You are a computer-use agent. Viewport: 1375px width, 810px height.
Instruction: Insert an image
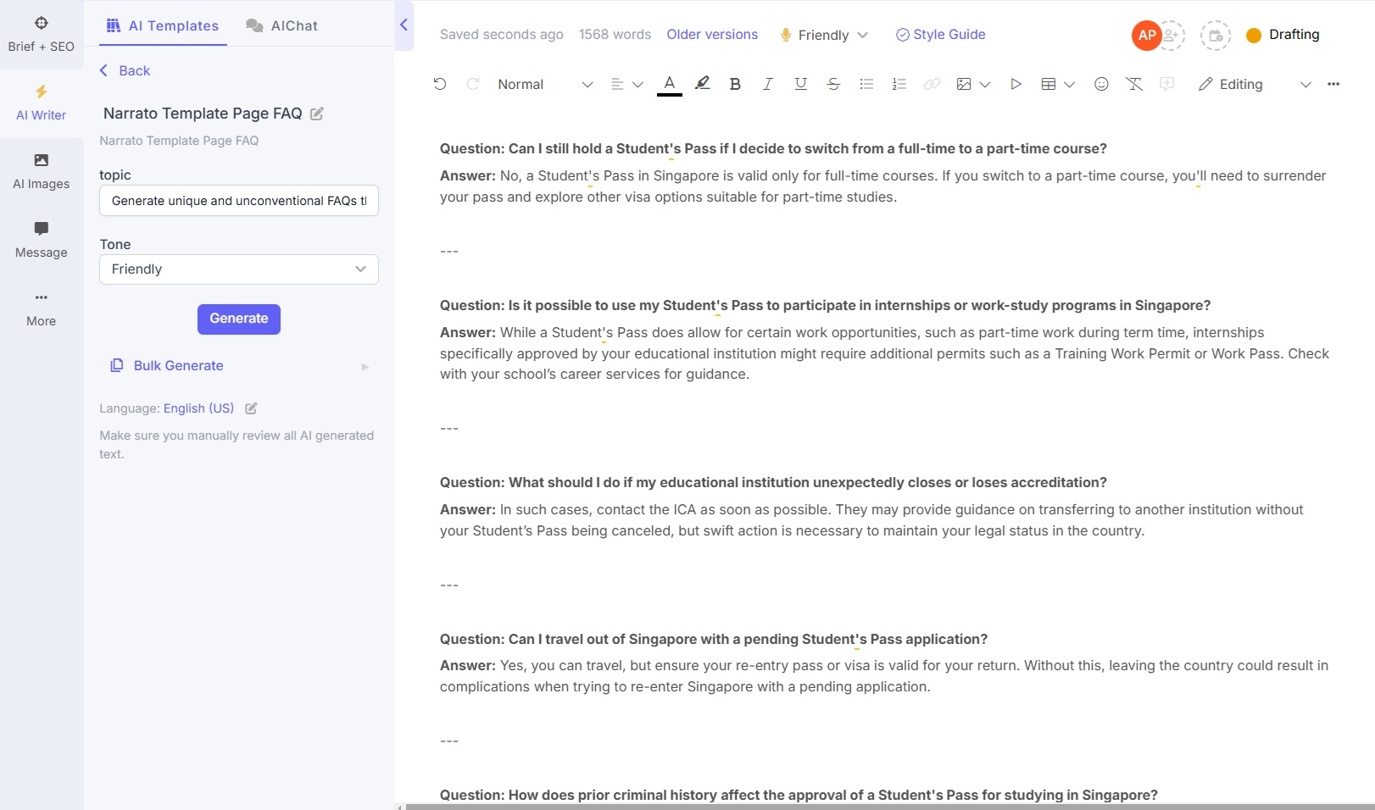(964, 84)
